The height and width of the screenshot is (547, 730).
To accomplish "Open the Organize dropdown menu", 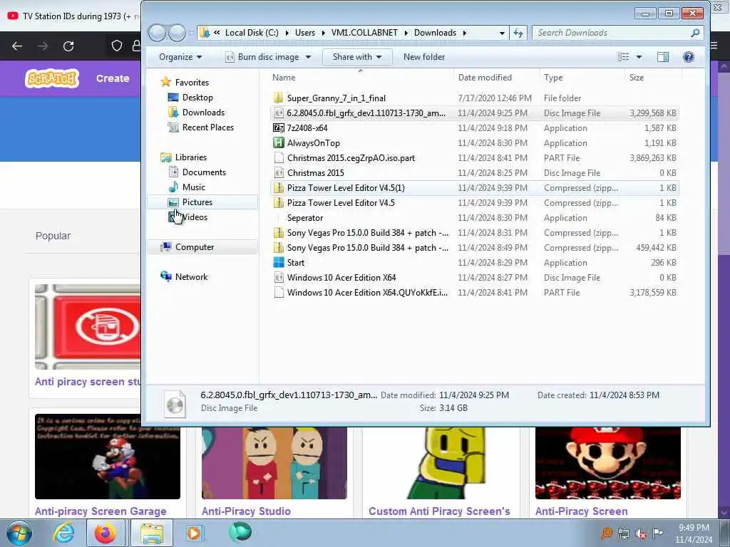I will click(x=180, y=57).
